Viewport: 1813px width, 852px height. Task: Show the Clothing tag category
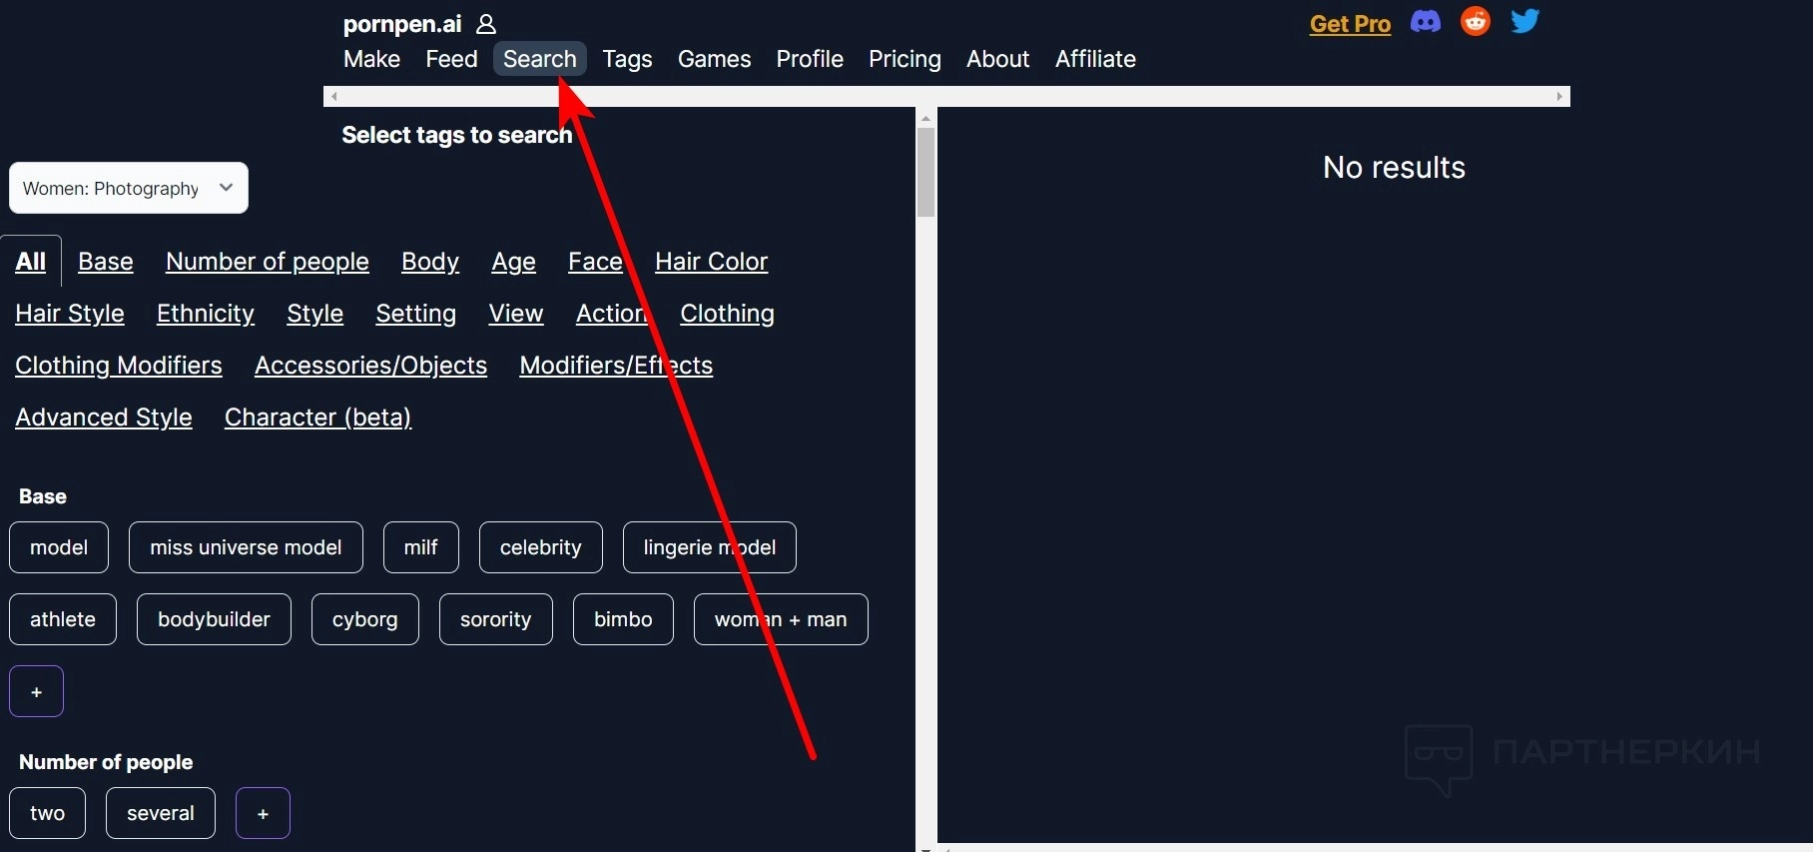coord(727,314)
